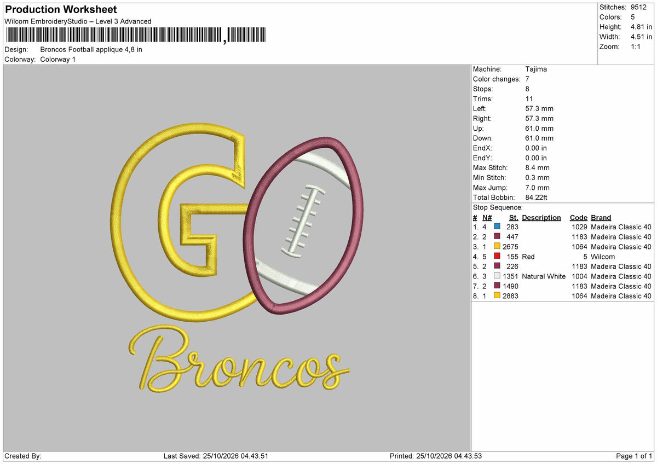Screen dimensions: 657x464
Task: Click the yellow letter G in the design
Action: click(183, 222)
